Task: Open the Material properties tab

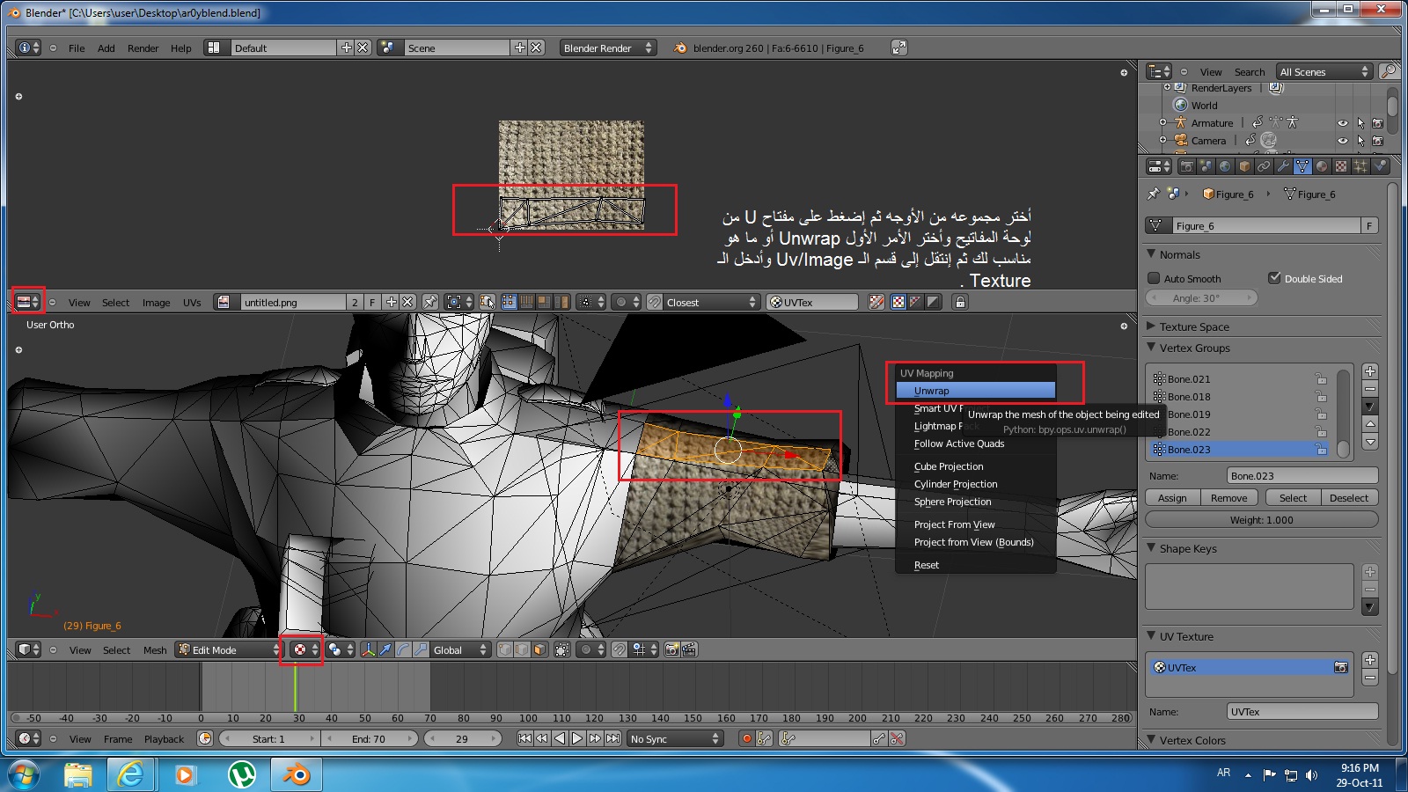Action: click(x=1322, y=166)
